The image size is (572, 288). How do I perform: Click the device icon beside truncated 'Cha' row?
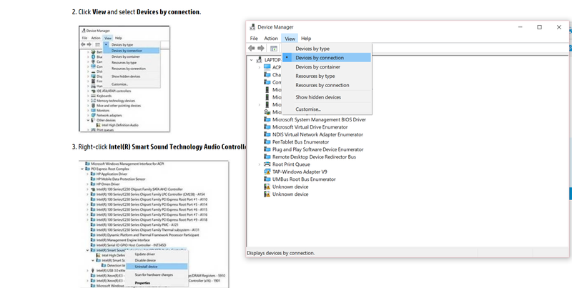point(267,75)
